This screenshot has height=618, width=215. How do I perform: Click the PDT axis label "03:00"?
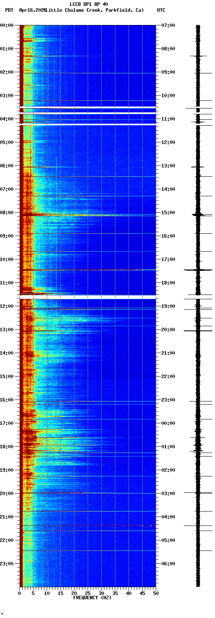(7, 96)
